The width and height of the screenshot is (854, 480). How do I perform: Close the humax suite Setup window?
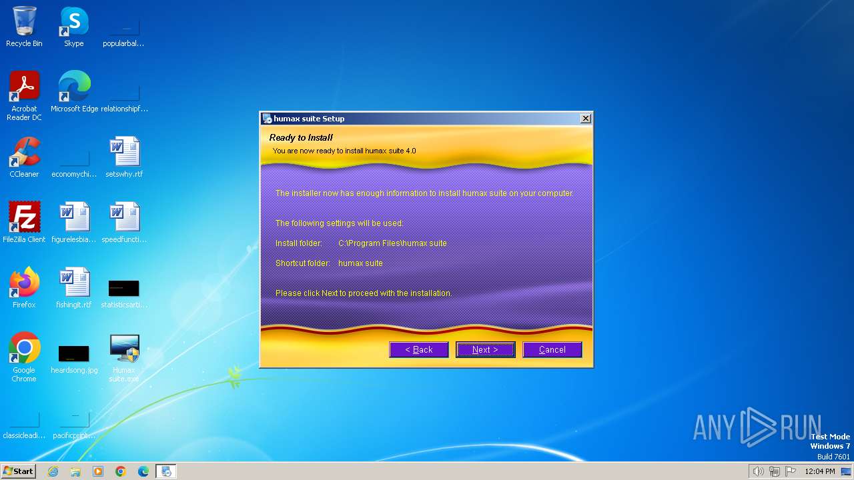click(585, 119)
